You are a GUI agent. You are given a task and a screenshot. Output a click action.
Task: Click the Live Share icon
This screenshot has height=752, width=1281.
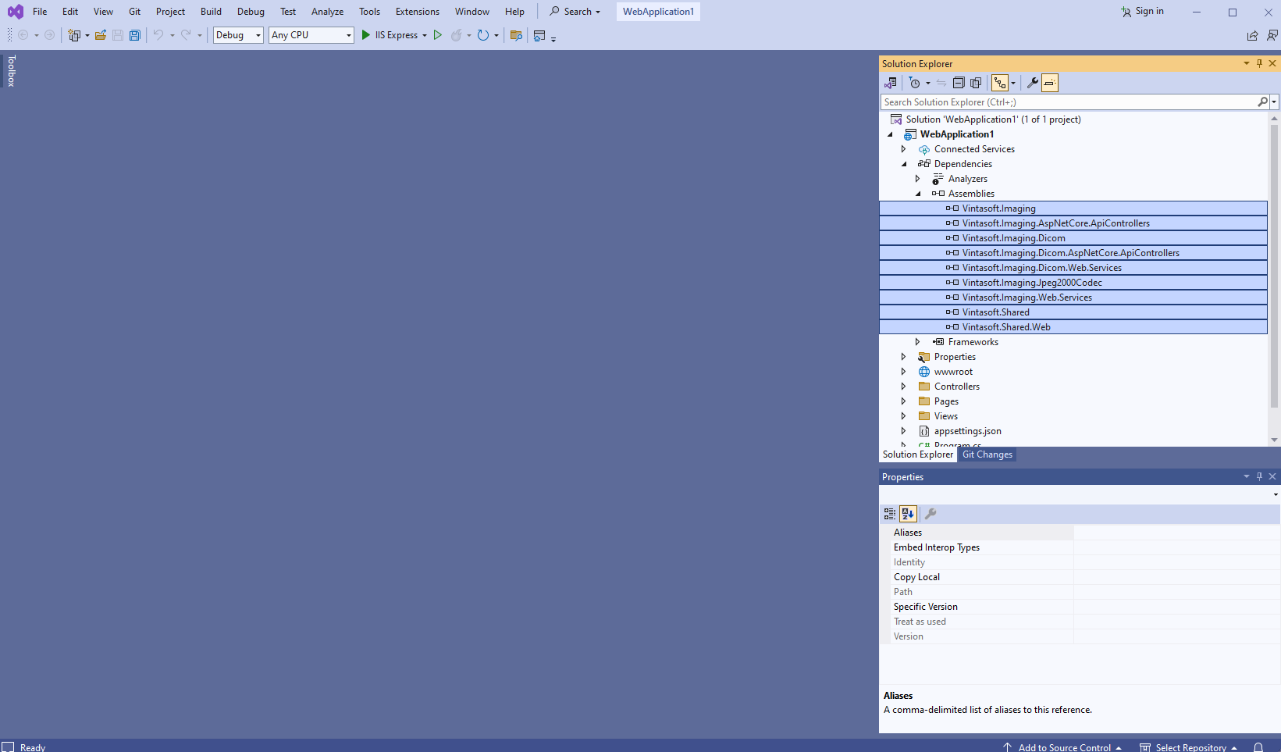(x=1252, y=35)
